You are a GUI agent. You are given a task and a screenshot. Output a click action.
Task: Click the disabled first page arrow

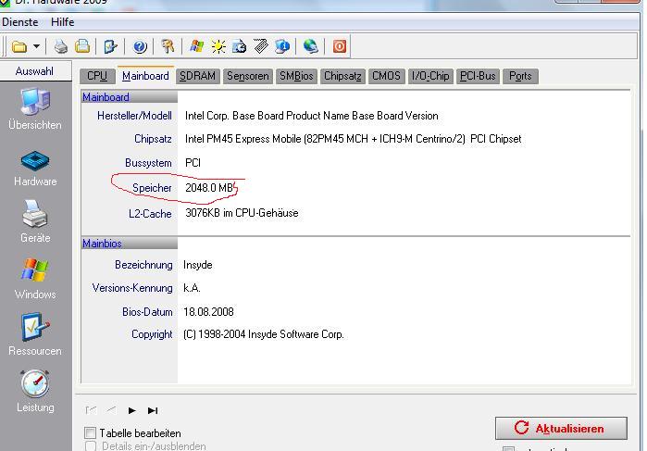tap(91, 410)
